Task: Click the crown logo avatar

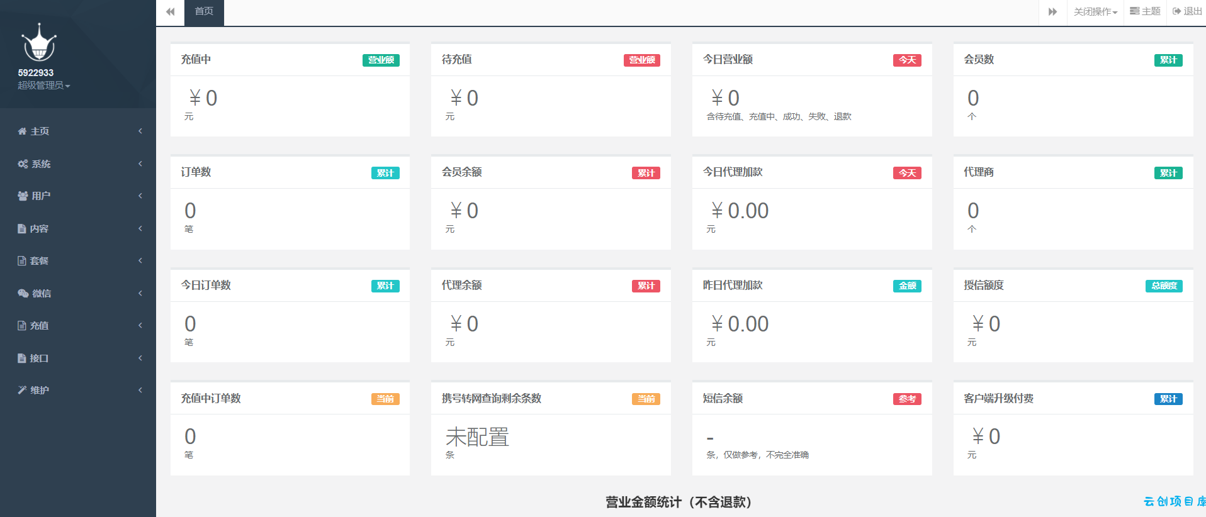Action: [39, 43]
